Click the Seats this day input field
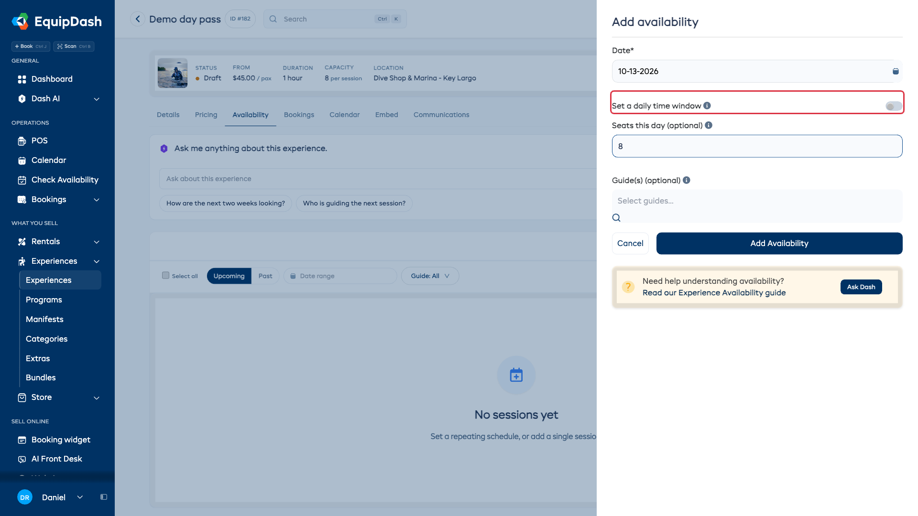 pos(757,146)
